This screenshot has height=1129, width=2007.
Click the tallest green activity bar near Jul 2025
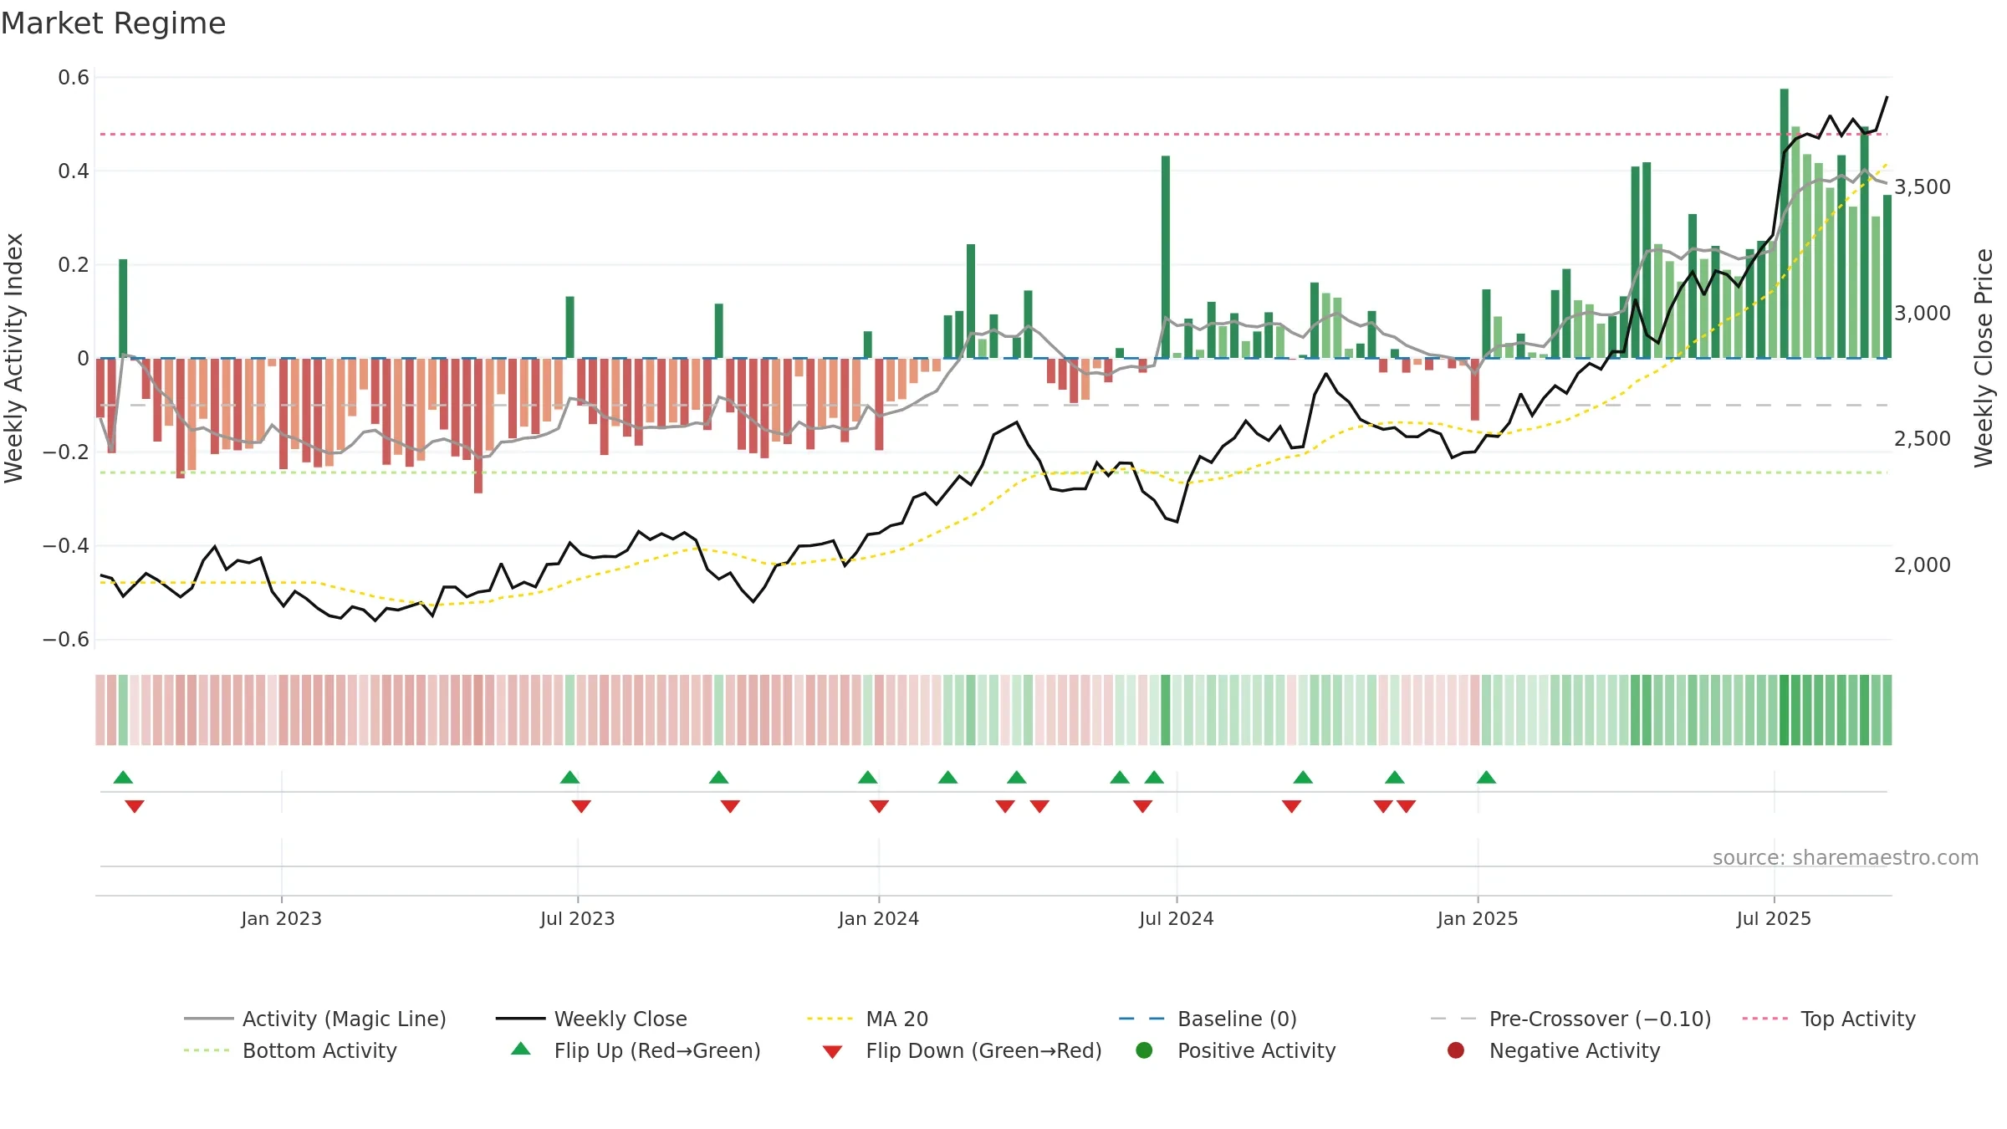1785,223
